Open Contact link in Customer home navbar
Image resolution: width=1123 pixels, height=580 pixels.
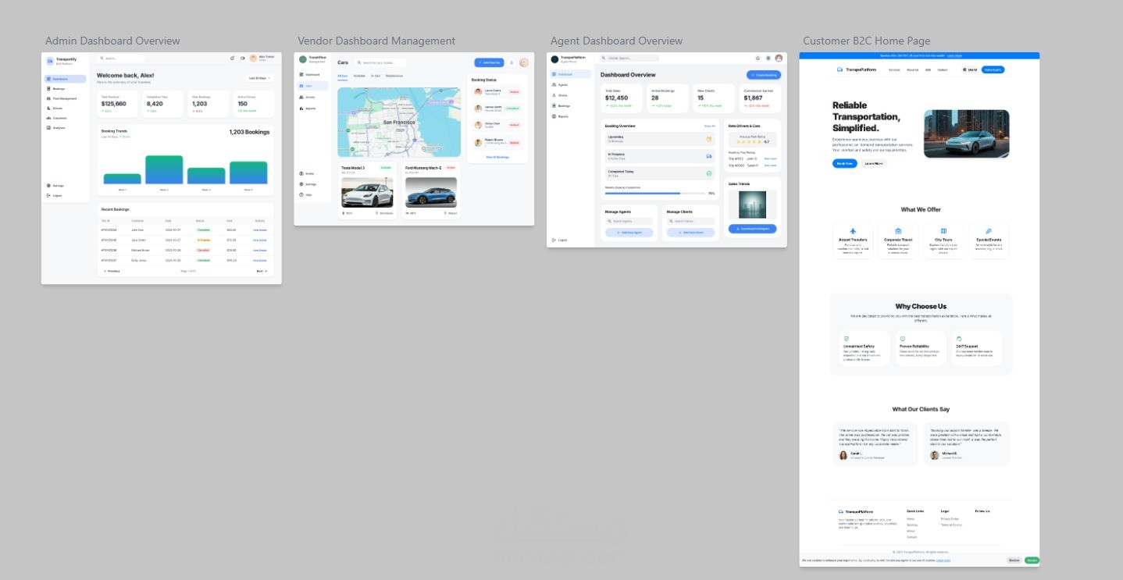(x=943, y=69)
